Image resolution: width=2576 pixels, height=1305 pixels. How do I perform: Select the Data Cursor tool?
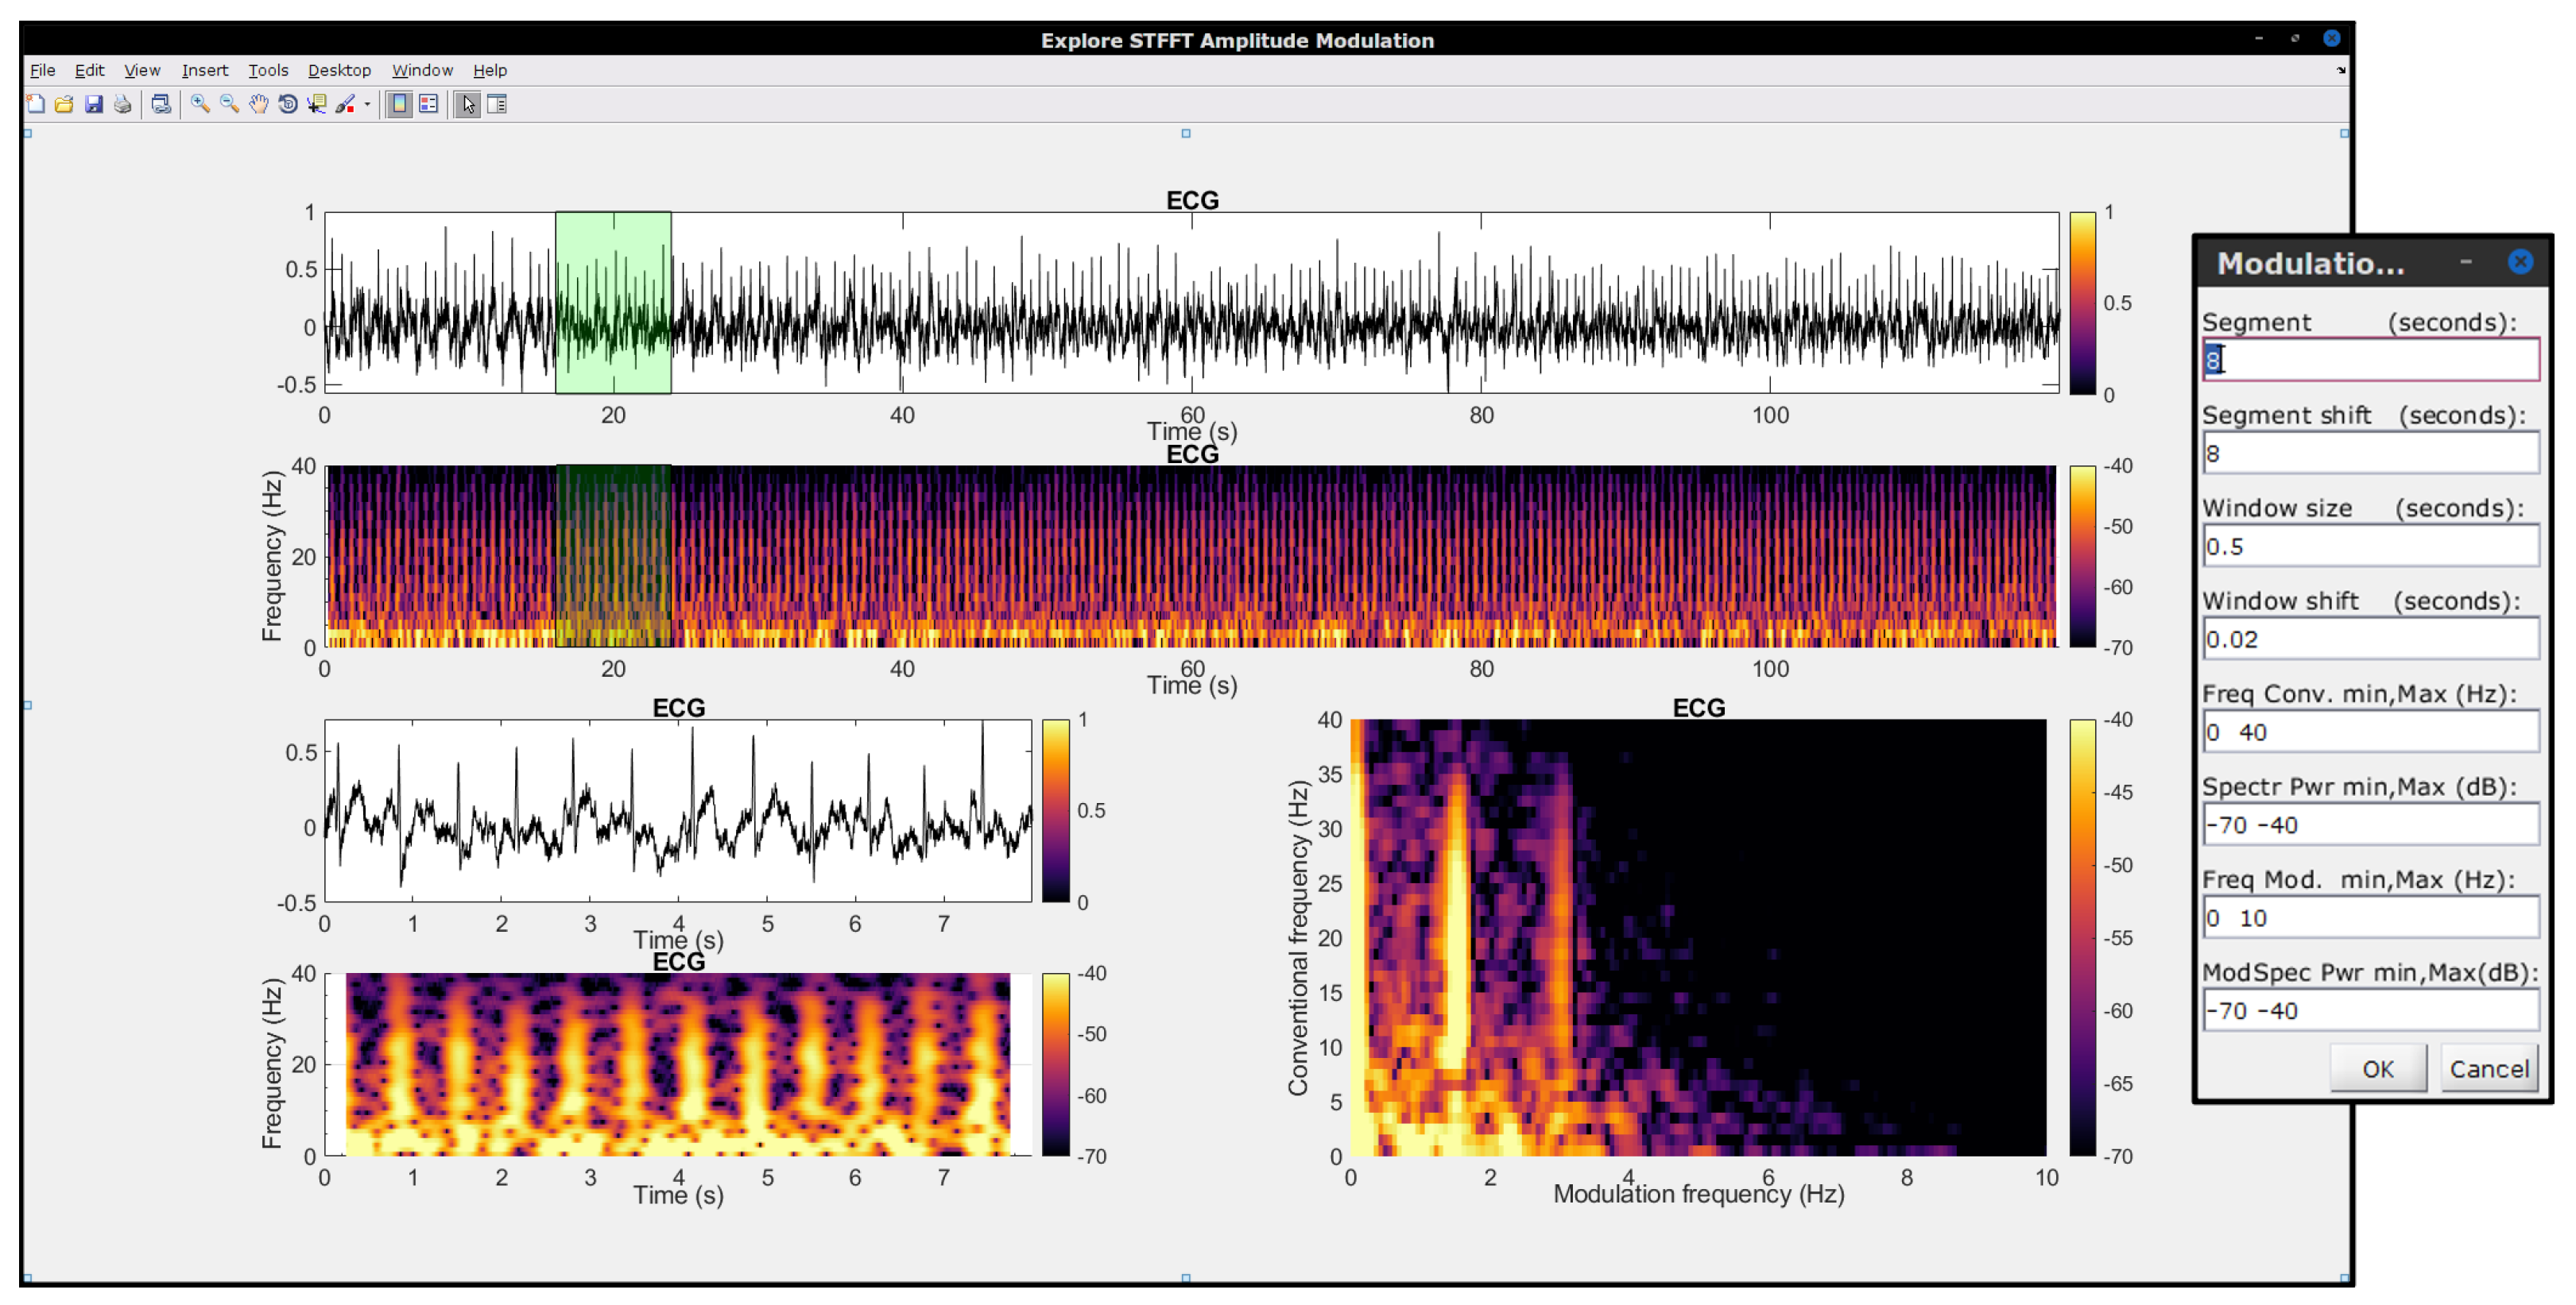[x=317, y=104]
